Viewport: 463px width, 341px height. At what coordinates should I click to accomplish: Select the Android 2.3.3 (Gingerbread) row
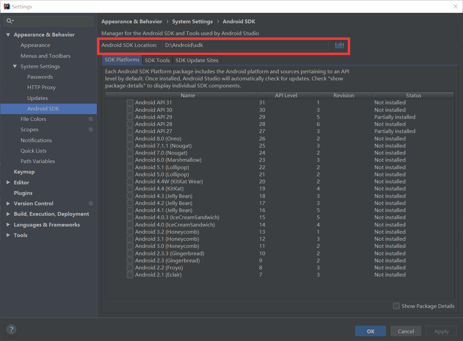pos(280,253)
